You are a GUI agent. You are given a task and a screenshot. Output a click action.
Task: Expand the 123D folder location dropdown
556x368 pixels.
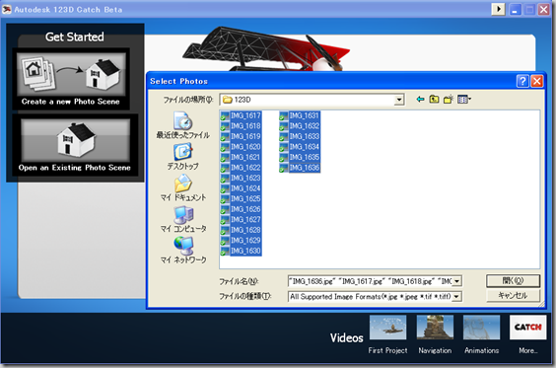coord(399,100)
